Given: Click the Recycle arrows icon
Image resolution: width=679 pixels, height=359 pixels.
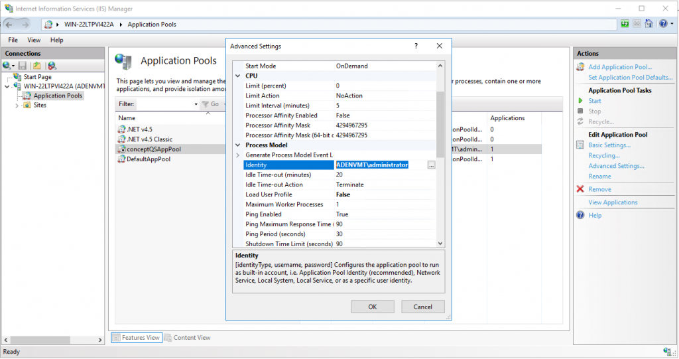Looking at the screenshot, I should [x=580, y=121].
